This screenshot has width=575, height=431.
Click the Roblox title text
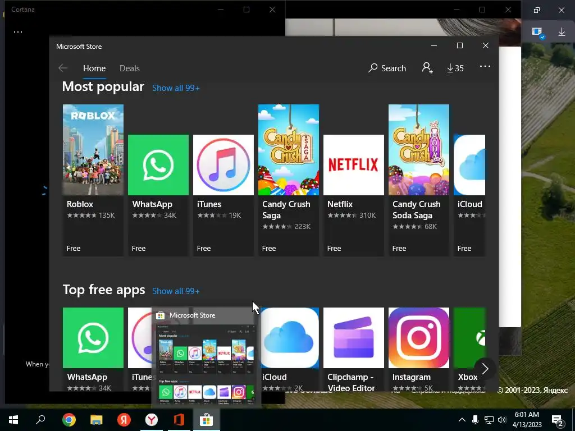[80, 204]
